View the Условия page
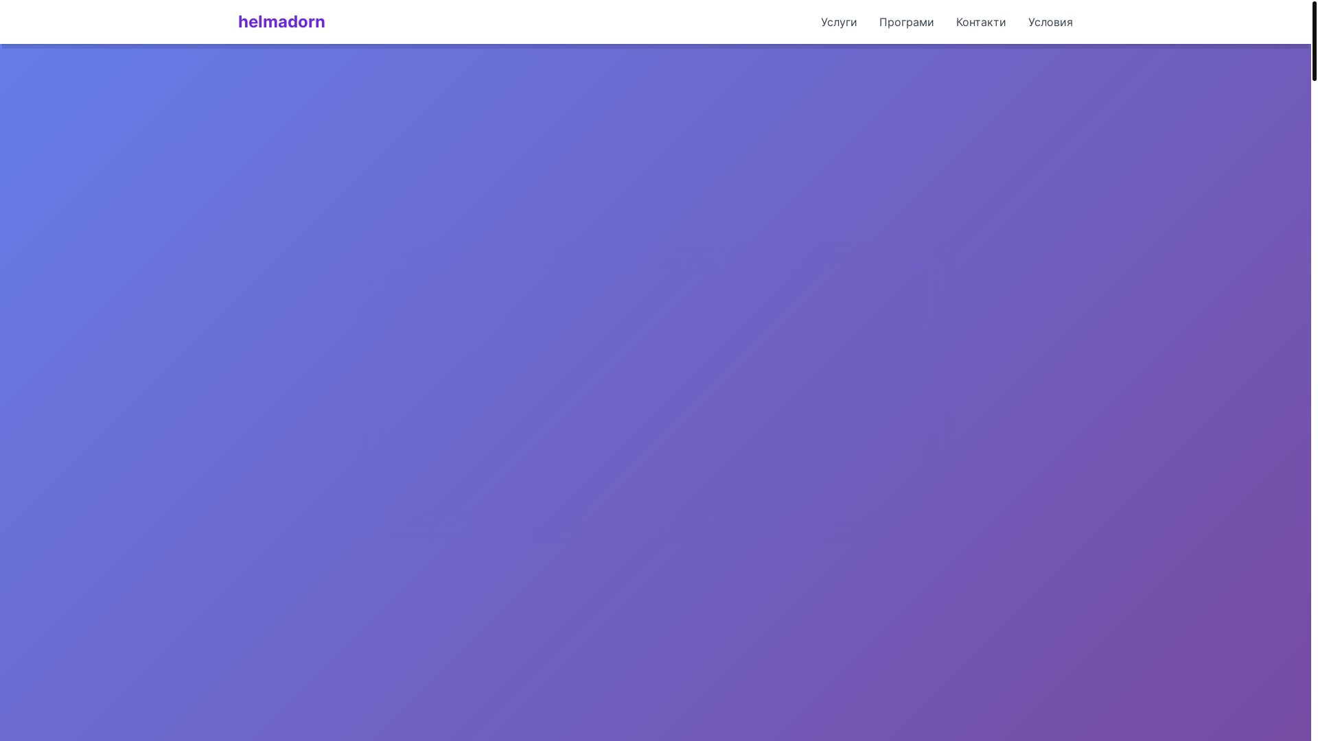Screen dimensions: 1318x741 (1050, 22)
